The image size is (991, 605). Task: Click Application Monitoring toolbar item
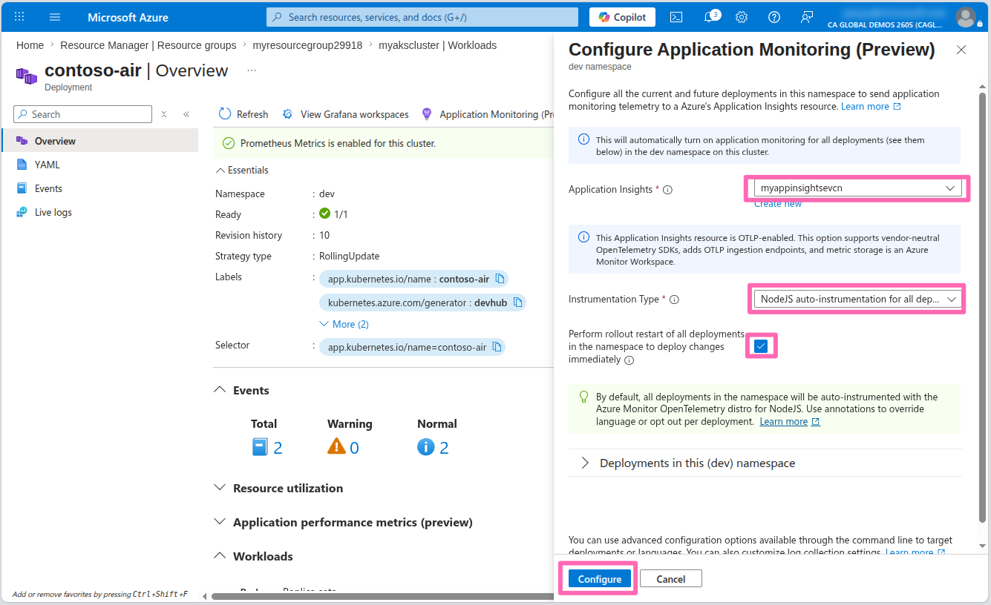487,114
